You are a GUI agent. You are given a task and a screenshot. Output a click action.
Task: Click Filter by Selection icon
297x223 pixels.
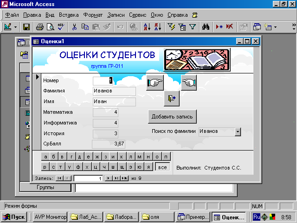click(x=171, y=27)
